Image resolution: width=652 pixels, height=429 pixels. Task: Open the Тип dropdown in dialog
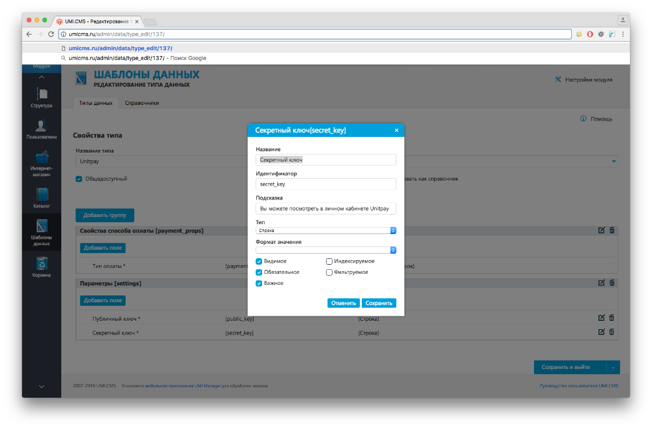click(326, 230)
